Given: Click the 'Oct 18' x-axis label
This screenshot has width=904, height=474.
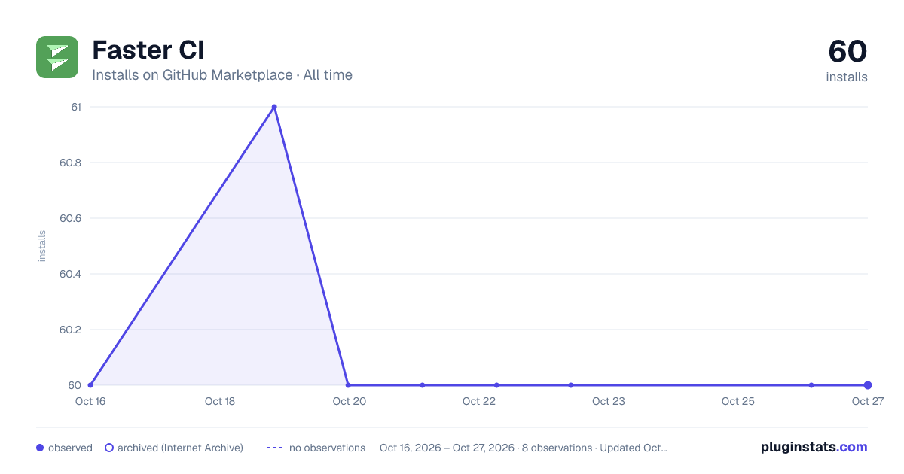Looking at the screenshot, I should pyautogui.click(x=220, y=401).
